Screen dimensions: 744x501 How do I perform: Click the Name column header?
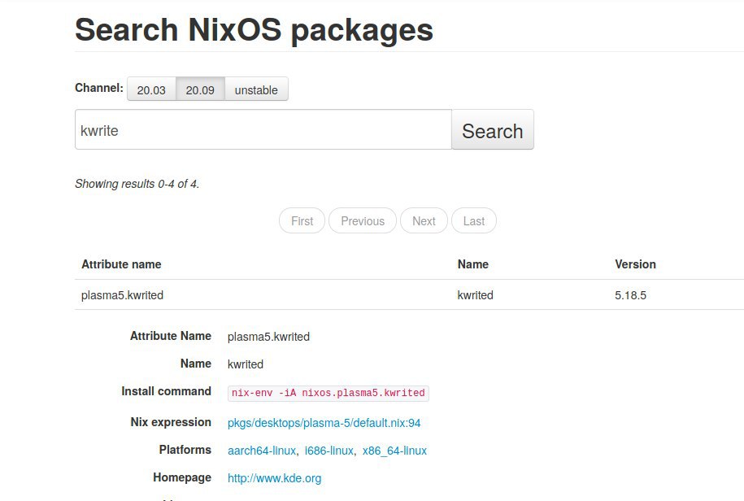point(472,264)
